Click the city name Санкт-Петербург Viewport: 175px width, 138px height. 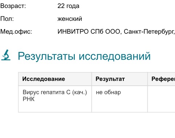[149, 32]
